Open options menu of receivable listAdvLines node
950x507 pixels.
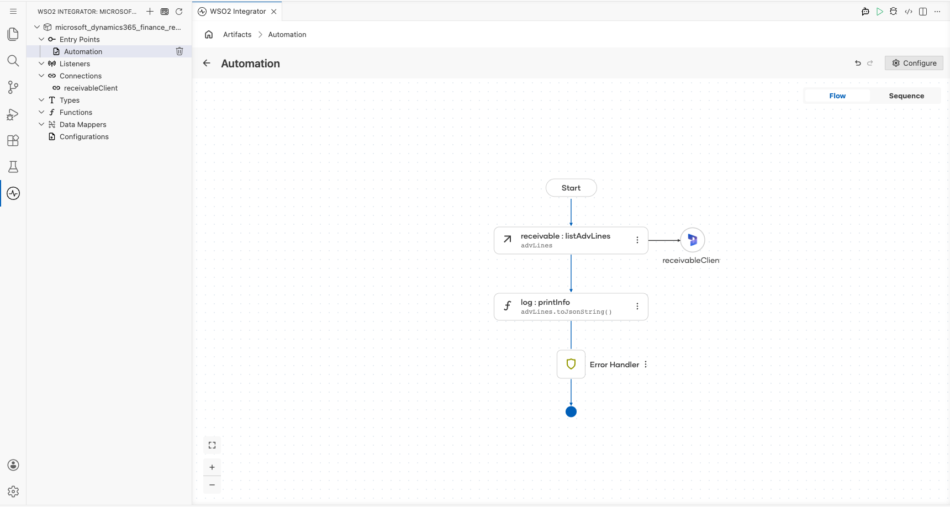click(637, 240)
